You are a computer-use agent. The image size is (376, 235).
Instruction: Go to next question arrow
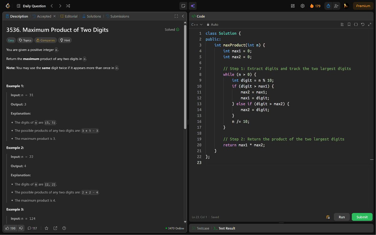click(60, 6)
